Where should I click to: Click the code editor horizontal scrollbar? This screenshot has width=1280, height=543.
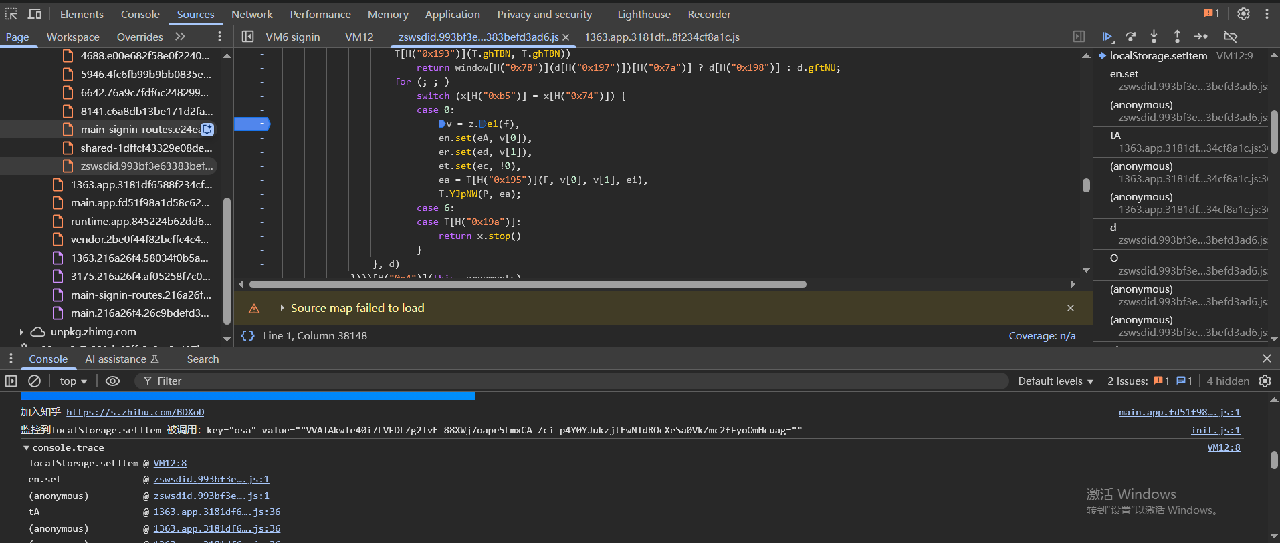pos(527,284)
